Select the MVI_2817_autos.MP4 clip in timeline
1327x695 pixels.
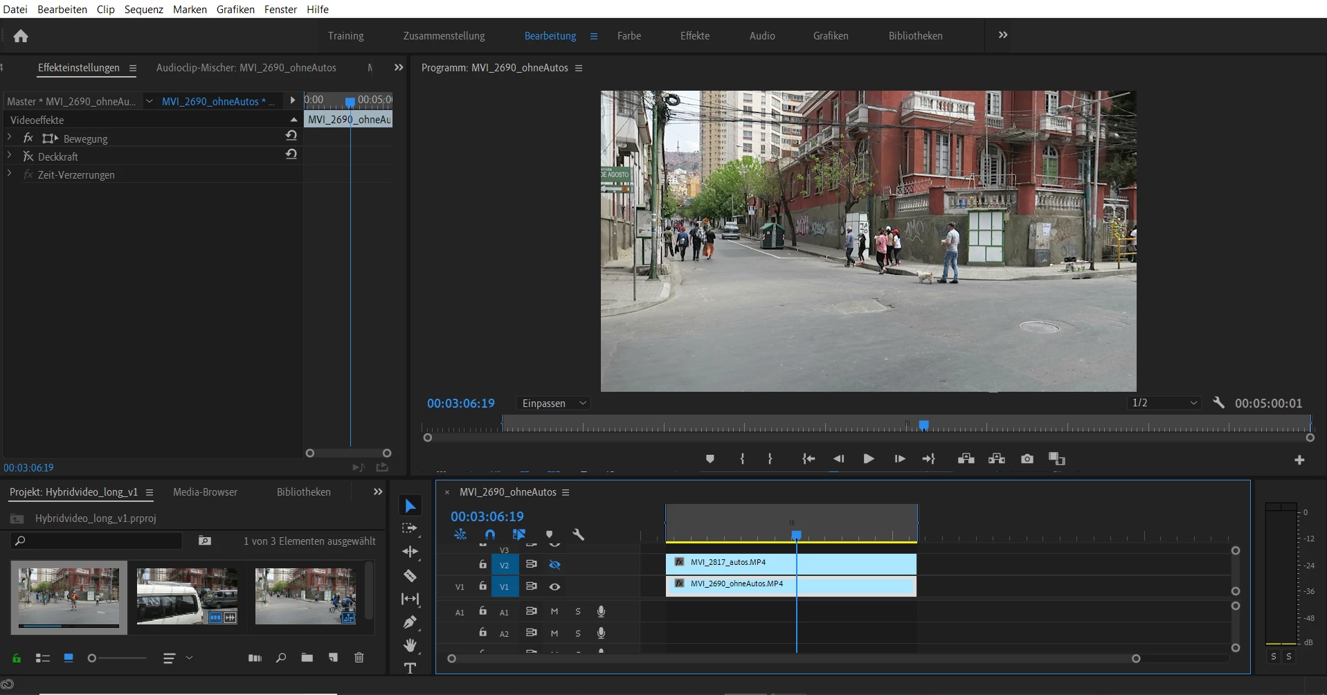tap(727, 563)
